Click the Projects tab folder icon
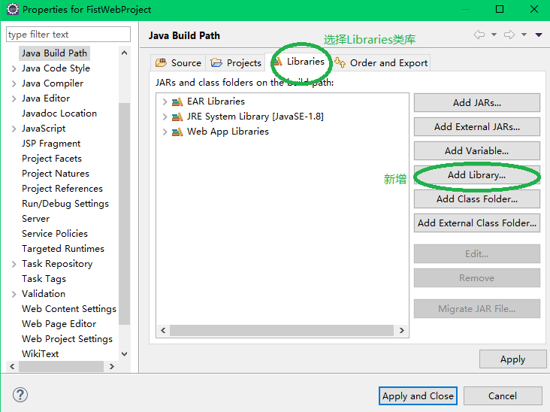 [x=216, y=63]
